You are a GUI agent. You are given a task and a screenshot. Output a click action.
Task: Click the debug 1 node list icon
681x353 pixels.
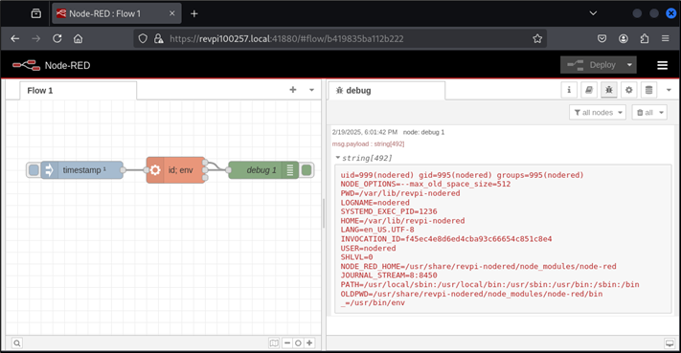click(x=290, y=170)
